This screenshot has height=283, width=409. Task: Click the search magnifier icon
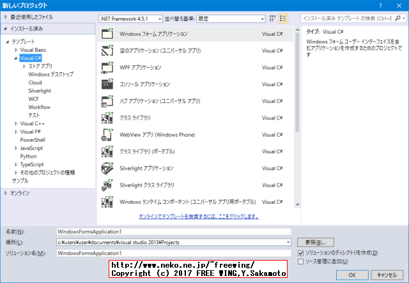[x=397, y=19]
